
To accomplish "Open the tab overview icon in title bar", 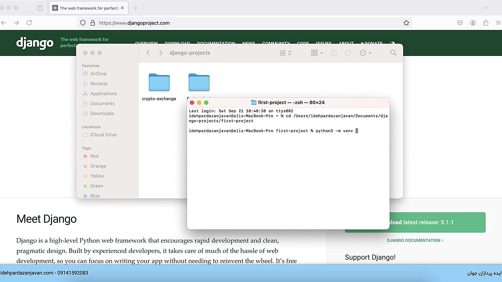I will pyautogui.click(x=40, y=8).
